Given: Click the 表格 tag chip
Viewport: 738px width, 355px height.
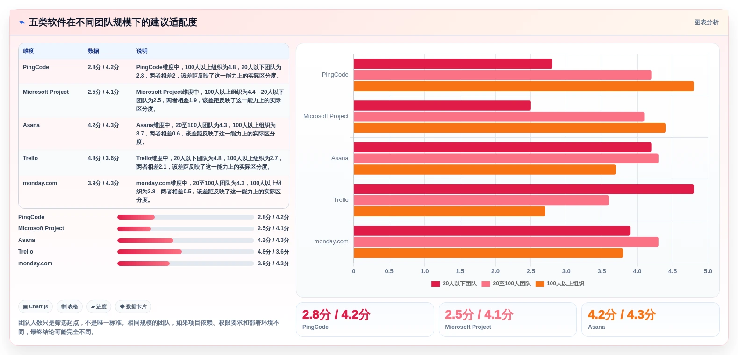Looking at the screenshot, I should coord(70,307).
